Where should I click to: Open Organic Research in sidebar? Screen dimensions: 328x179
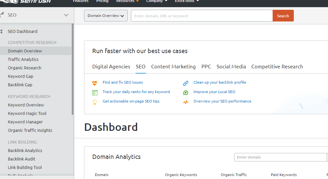pyautogui.click(x=24, y=68)
